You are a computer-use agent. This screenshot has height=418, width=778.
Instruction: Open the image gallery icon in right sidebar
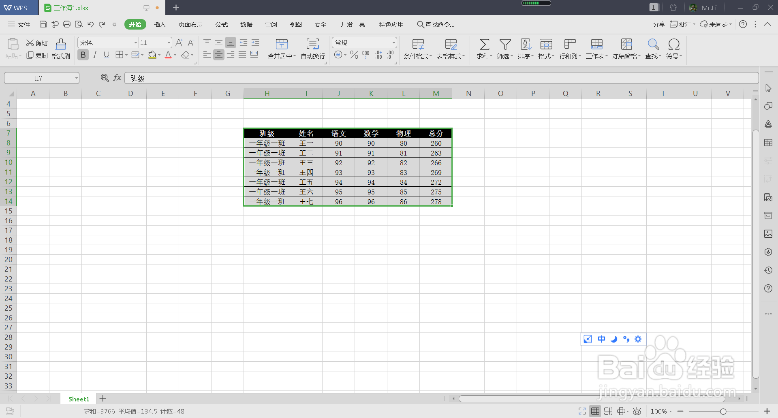[768, 234]
